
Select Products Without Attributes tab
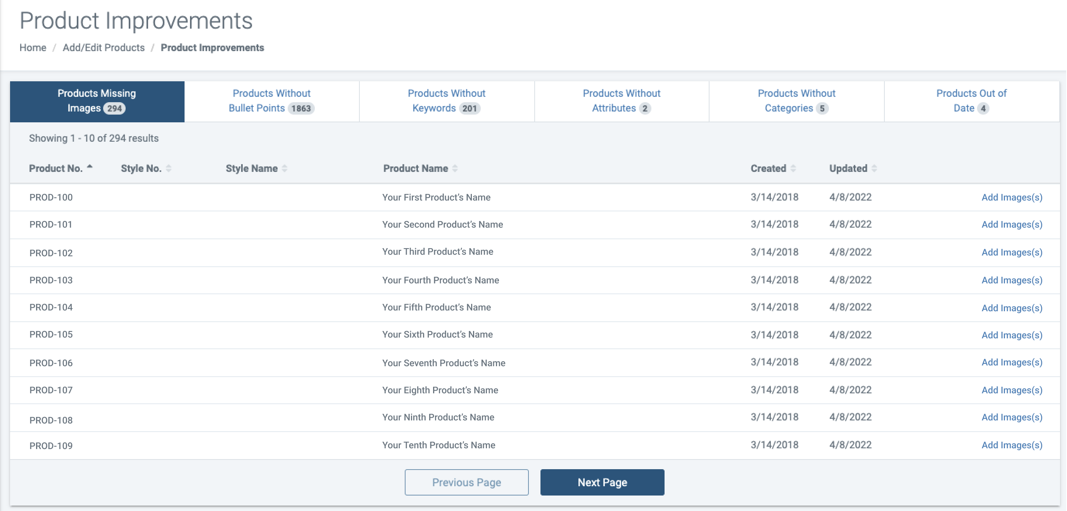pos(621,101)
